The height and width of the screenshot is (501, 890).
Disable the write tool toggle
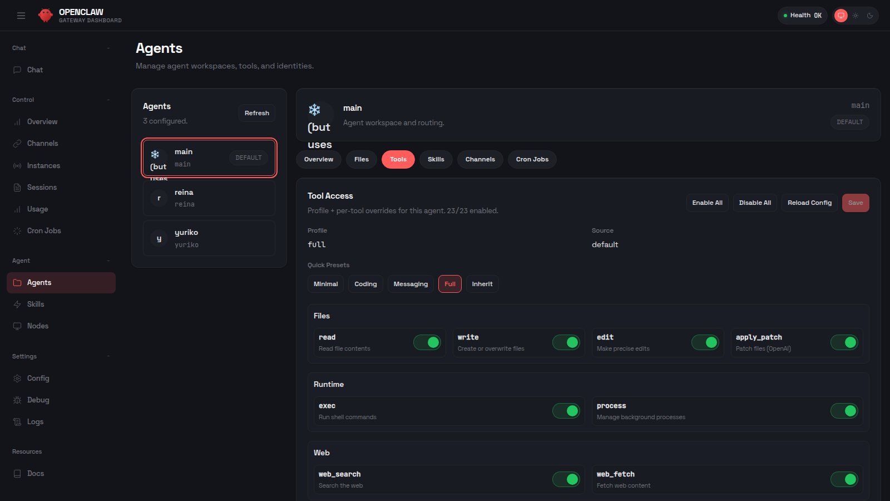(x=566, y=342)
